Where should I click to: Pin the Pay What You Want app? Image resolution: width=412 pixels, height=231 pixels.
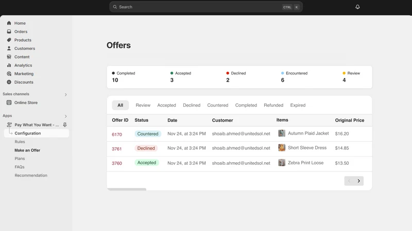coord(65,125)
